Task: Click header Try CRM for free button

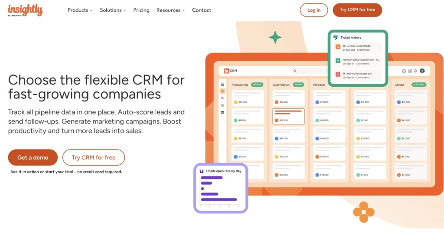Action: click(x=357, y=10)
